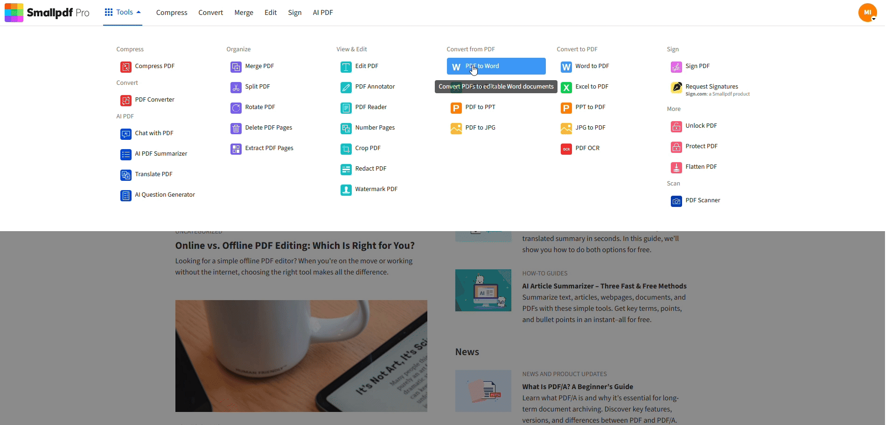892x425 pixels.
Task: Open the Request Signatures link
Action: click(x=712, y=86)
